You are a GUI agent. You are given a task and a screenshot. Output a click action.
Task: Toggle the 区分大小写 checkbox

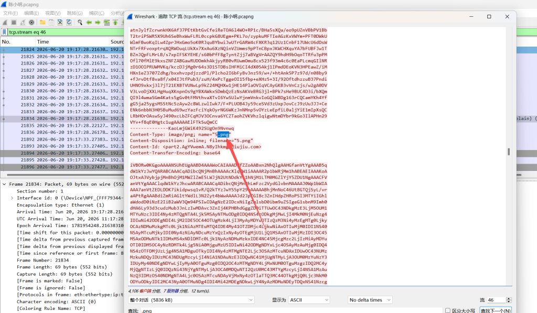click(448, 310)
